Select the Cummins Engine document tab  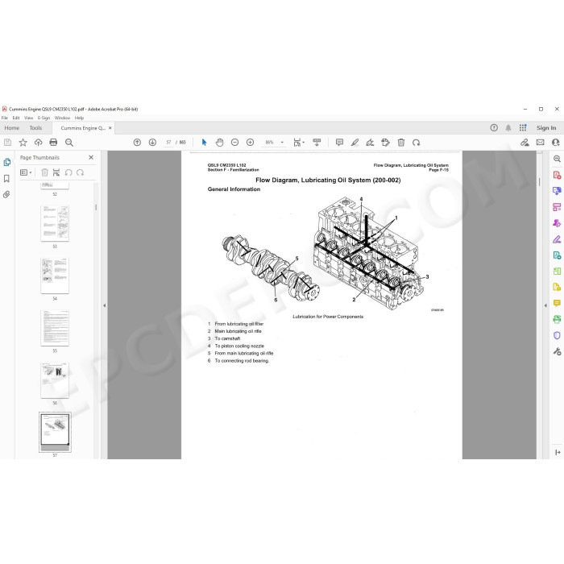(83, 128)
